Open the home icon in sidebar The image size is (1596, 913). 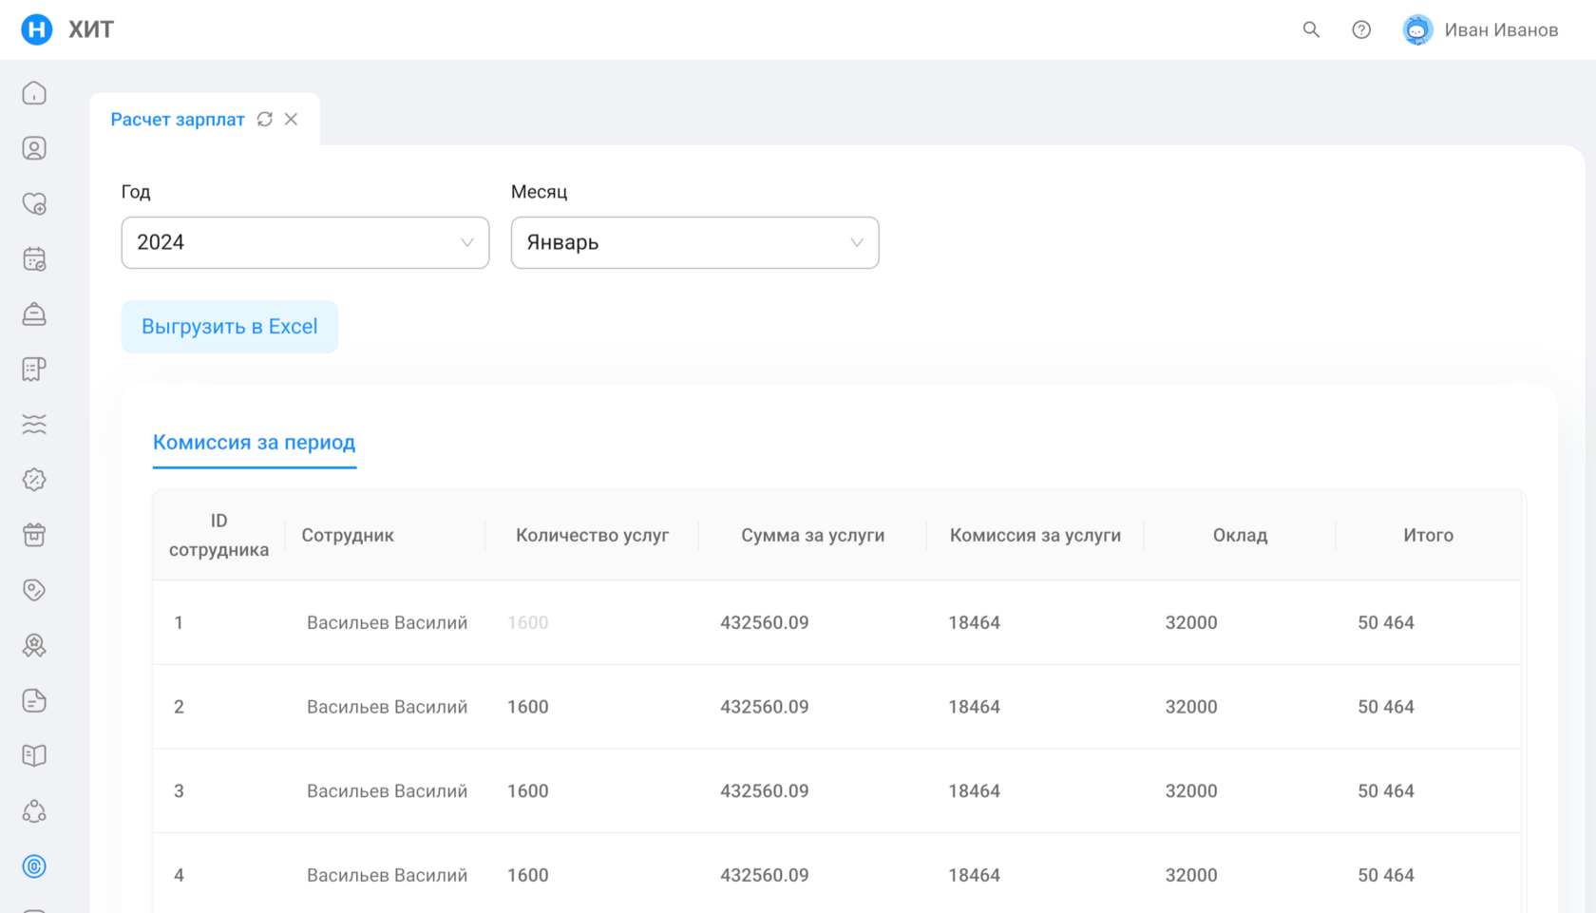[x=34, y=93]
